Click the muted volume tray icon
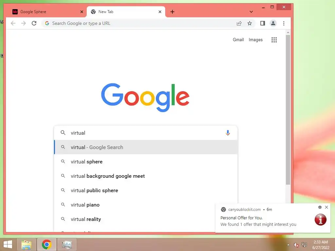 point(296,245)
